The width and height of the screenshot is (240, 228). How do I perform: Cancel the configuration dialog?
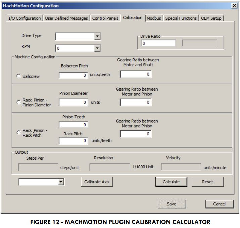pyautogui.click(x=220, y=204)
